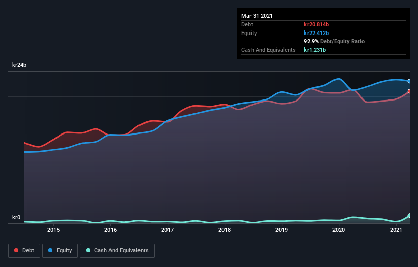Screen dimensions: 418x267
Task: Click the 2016 x-axis label
Action: 110,230
